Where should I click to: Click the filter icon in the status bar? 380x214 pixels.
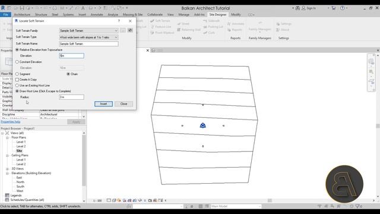(x=358, y=206)
